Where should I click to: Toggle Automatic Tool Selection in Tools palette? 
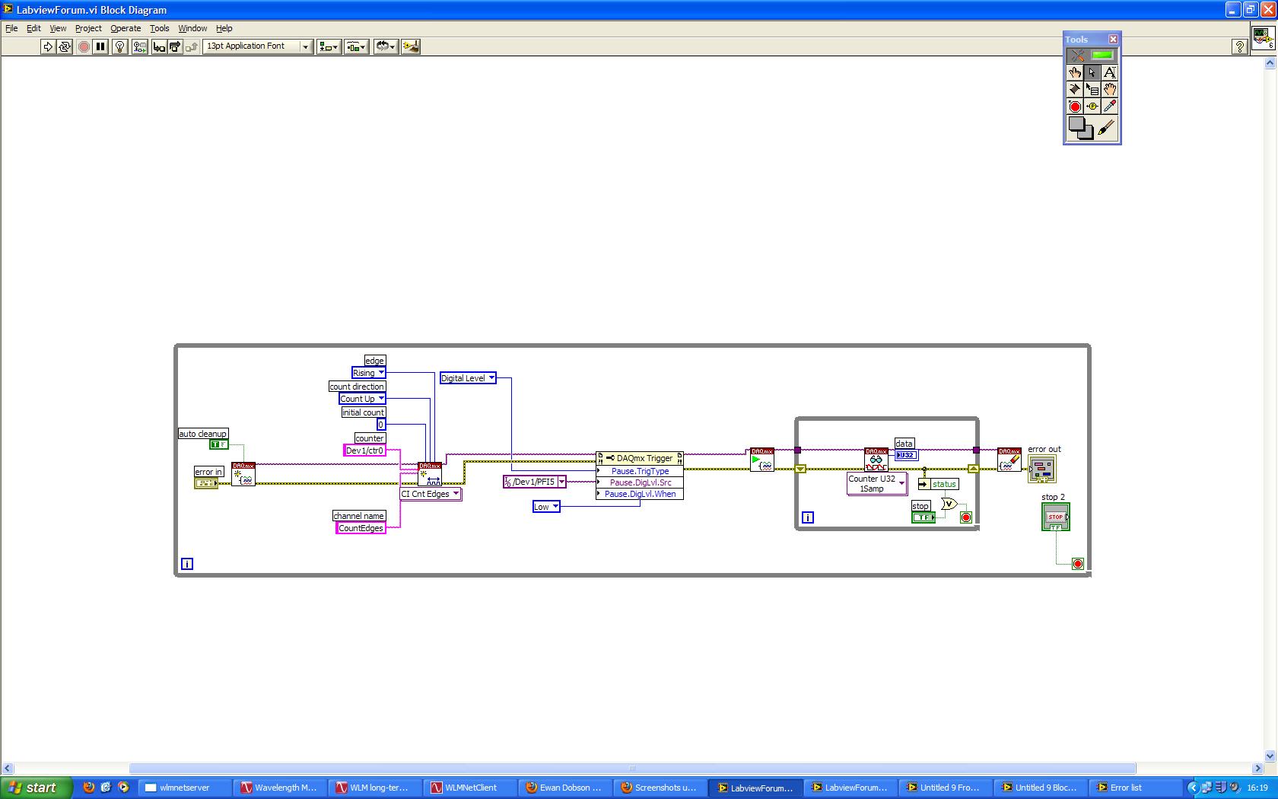pos(1092,56)
